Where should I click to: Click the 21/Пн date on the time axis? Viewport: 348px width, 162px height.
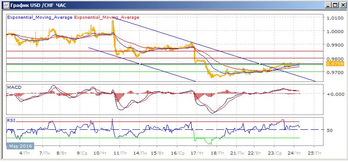[x=236, y=153]
